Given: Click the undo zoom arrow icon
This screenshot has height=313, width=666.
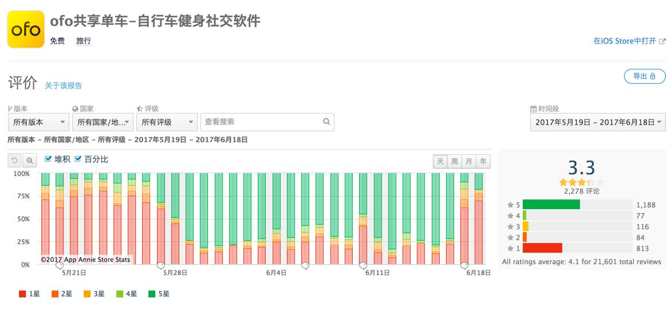Looking at the screenshot, I should pos(14,161).
